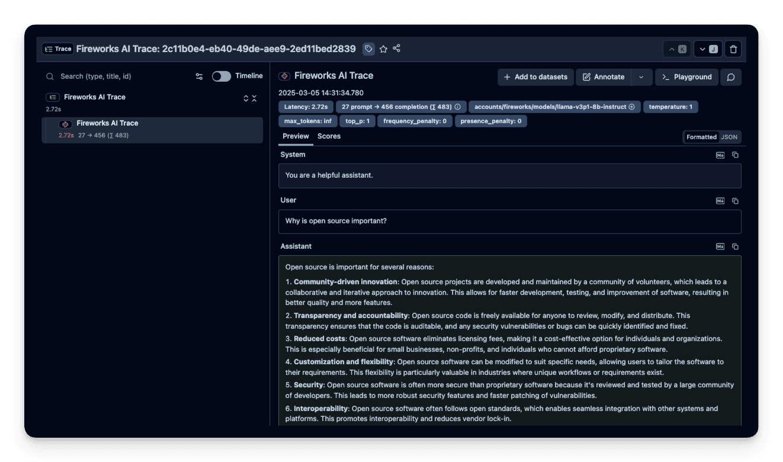Open the comments bubble icon
The height and width of the screenshot is (462, 783).
coord(731,77)
